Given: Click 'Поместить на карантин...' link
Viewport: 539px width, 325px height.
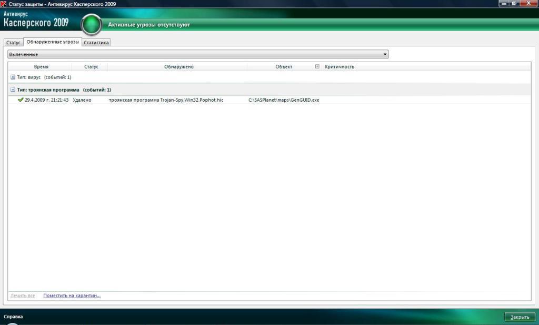Looking at the screenshot, I should click(72, 296).
